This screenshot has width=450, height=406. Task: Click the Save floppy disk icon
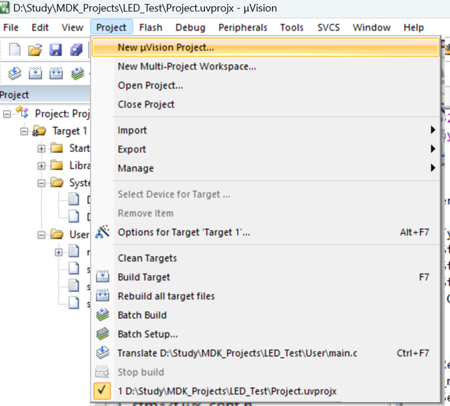56,50
